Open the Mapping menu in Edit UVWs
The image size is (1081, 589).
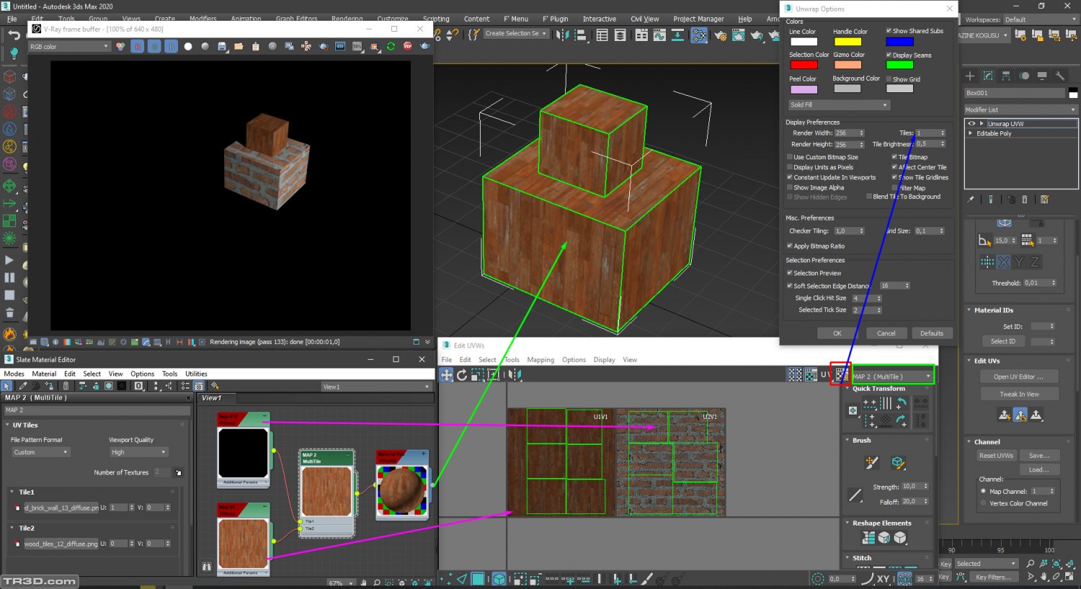point(540,360)
